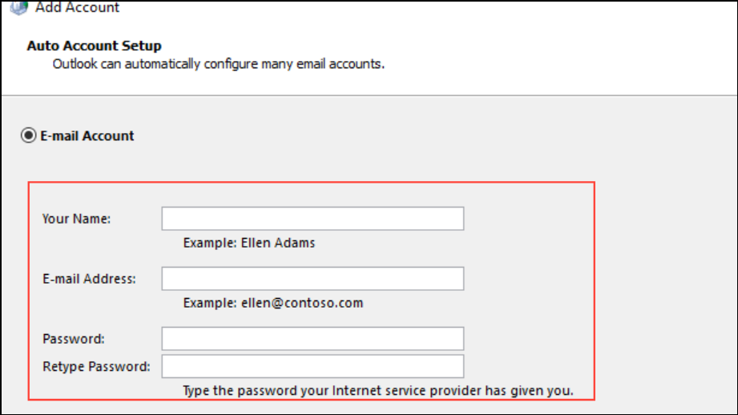The image size is (738, 415).
Task: Click the Auto Account Setup heading
Action: point(94,46)
